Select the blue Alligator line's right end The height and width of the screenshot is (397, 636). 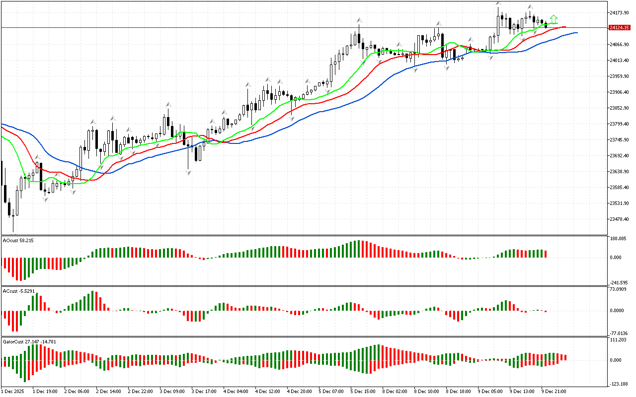click(x=576, y=33)
